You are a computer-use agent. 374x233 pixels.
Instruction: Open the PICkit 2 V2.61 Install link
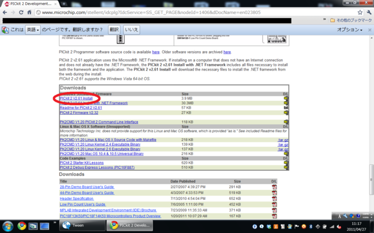pyautogui.click(x=76, y=98)
